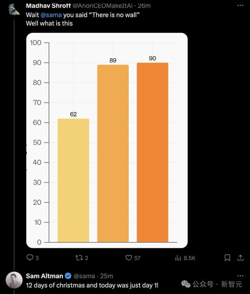Open more options on Sam Altman's reply
Image resolution: width=250 pixels, height=294 pixels.
point(240,276)
